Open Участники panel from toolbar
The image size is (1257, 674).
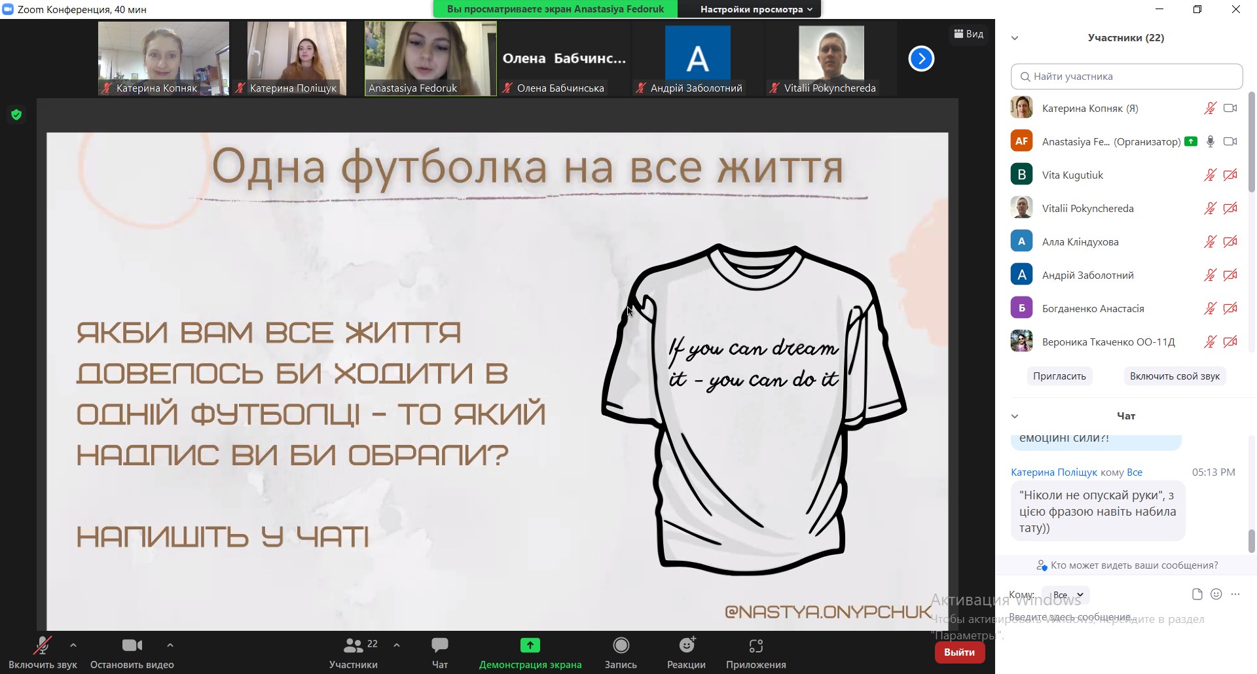tap(354, 646)
